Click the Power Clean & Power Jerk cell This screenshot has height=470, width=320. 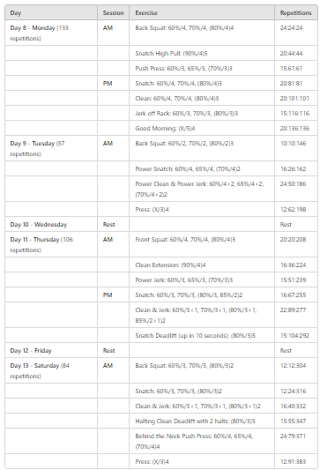[202, 189]
